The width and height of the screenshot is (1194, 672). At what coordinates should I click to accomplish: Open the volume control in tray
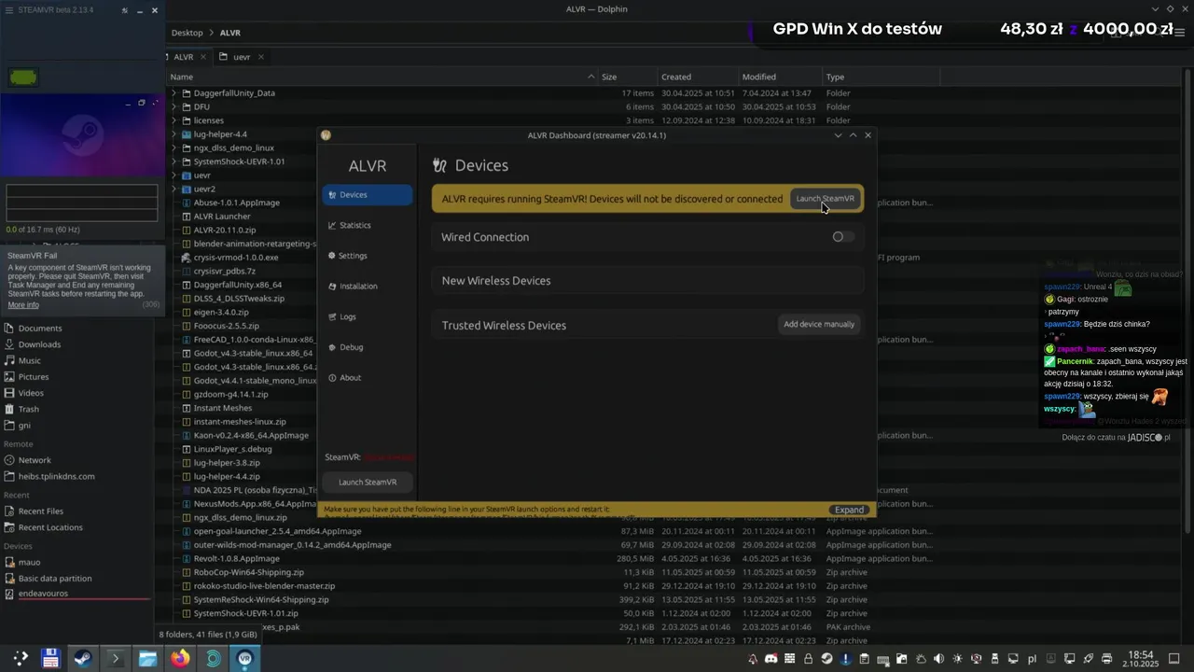coord(938,659)
